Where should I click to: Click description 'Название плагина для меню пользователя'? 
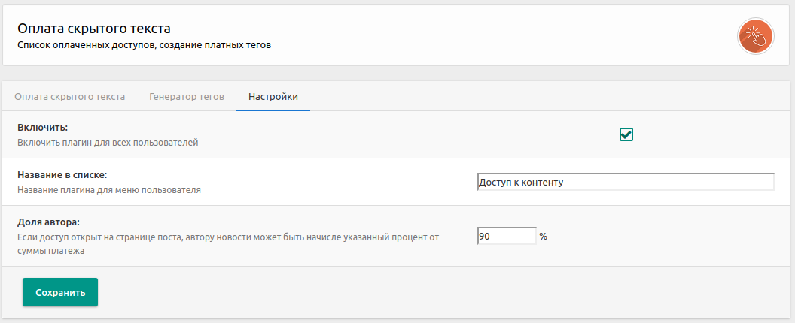pos(108,190)
